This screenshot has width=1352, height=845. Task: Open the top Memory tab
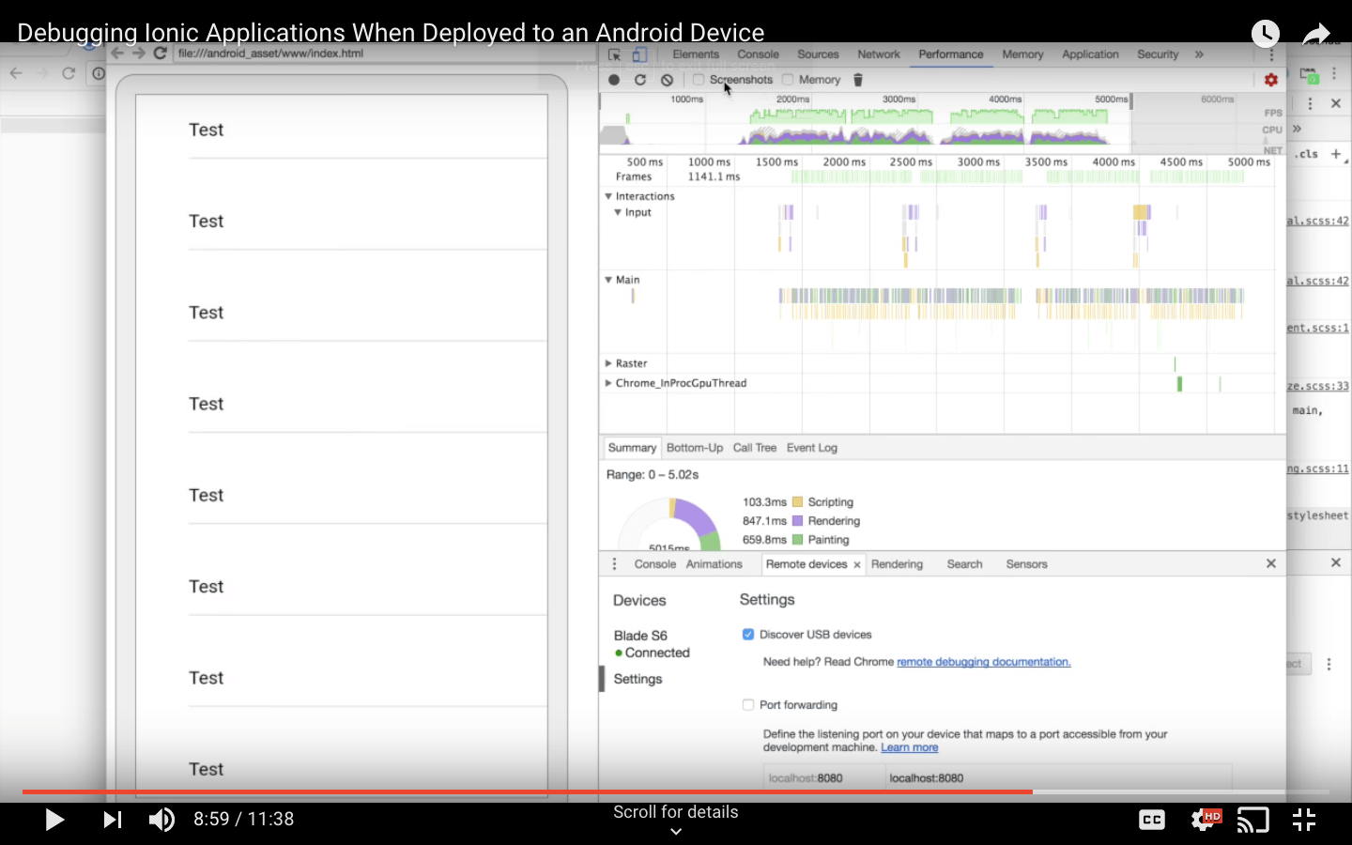click(1022, 54)
